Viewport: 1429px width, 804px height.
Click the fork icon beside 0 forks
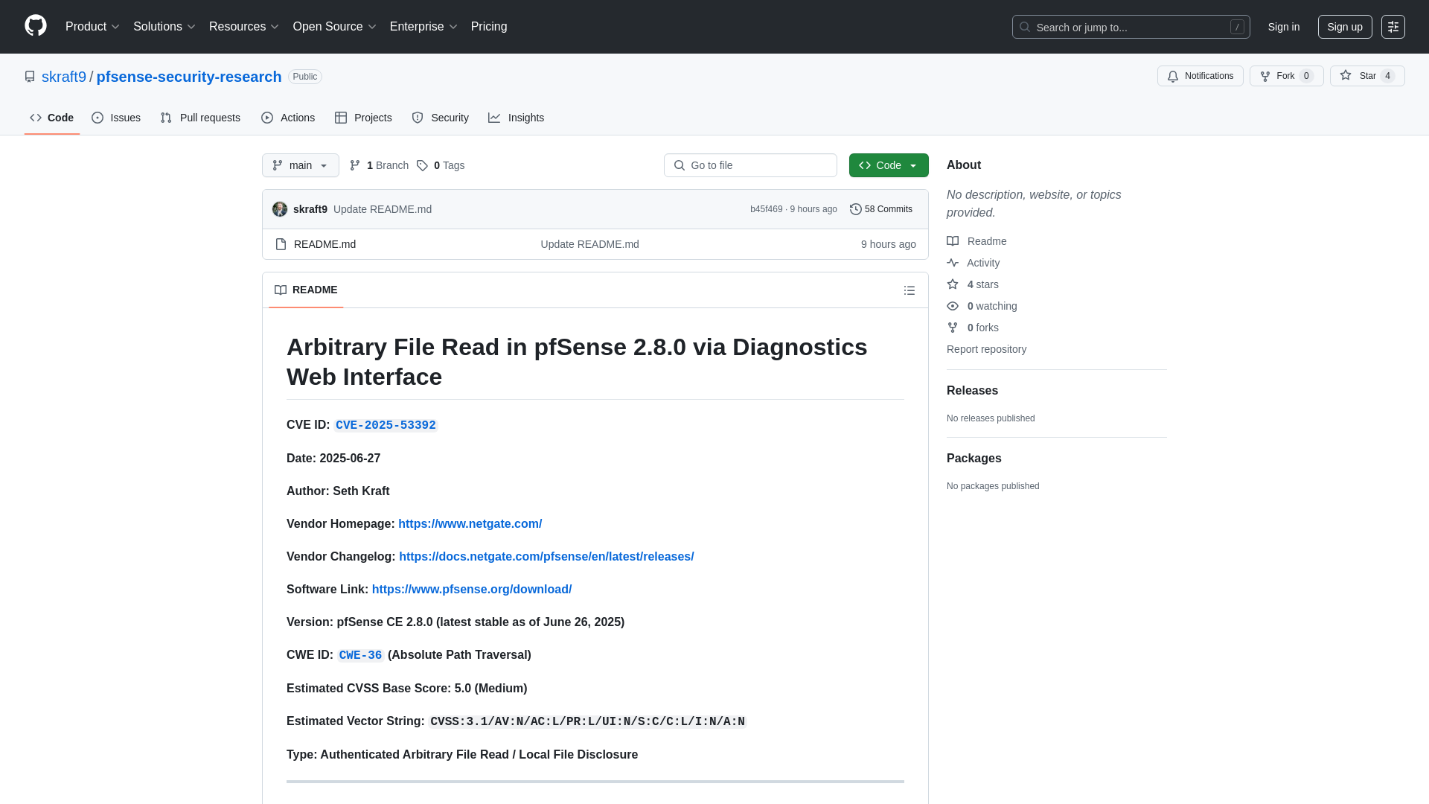tap(953, 328)
